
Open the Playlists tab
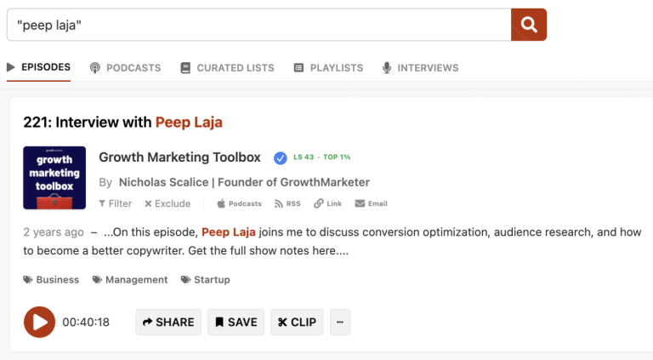328,67
